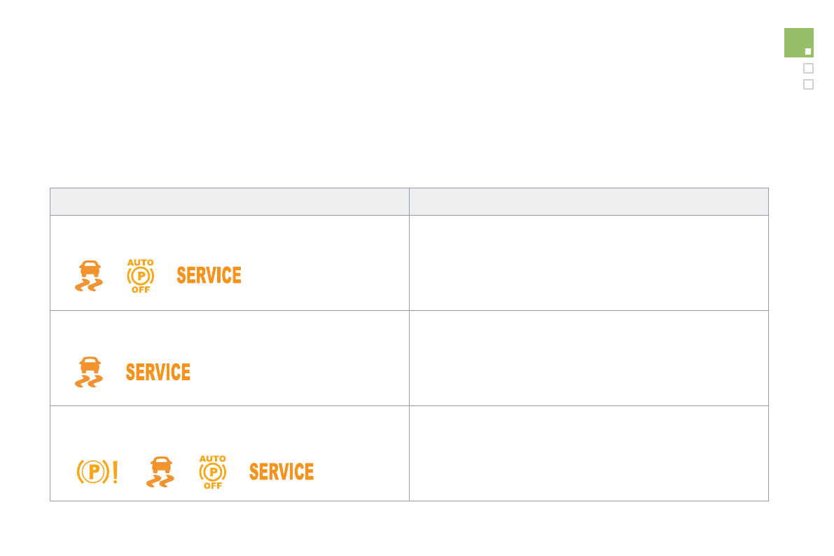Click the skidding car icon in first row
Image resolution: width=834 pixels, height=556 pixels.
pos(89,276)
